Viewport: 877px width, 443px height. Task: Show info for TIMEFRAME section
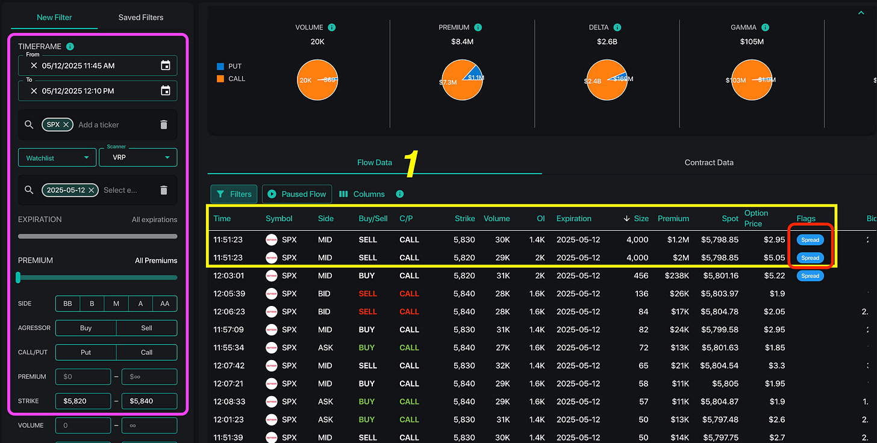pyautogui.click(x=70, y=46)
